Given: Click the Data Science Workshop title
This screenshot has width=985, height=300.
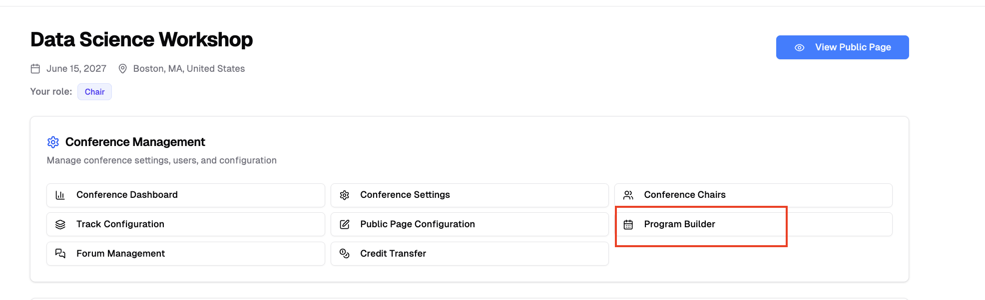Looking at the screenshot, I should tap(142, 40).
